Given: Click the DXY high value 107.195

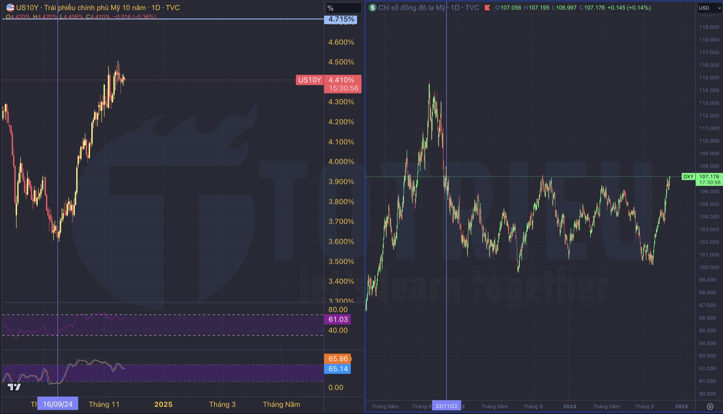Looking at the screenshot, I should [x=539, y=8].
